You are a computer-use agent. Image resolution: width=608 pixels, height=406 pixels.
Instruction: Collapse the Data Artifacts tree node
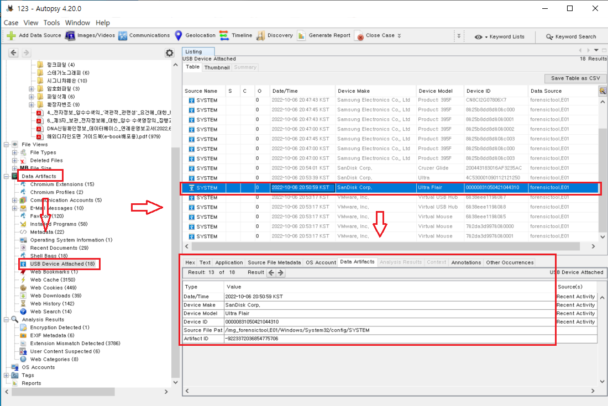point(6,176)
